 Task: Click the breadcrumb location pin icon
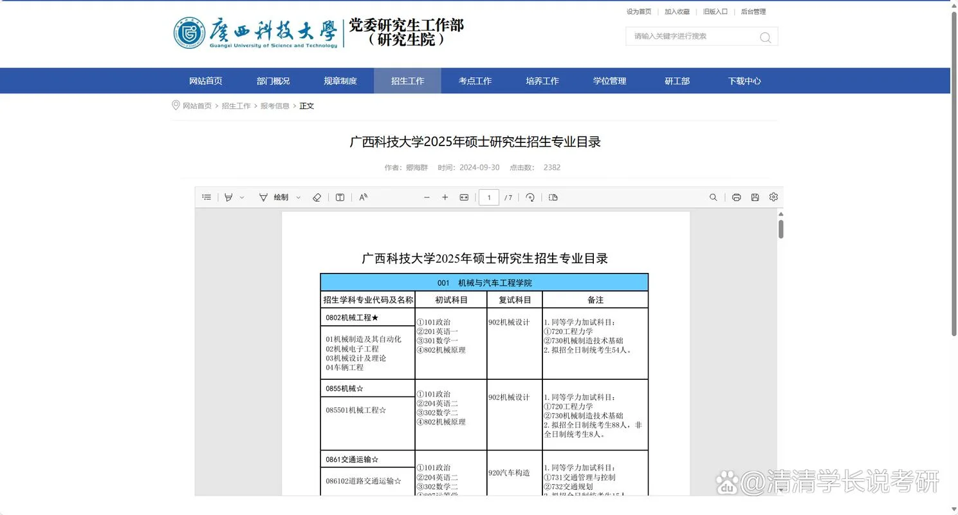coord(176,105)
